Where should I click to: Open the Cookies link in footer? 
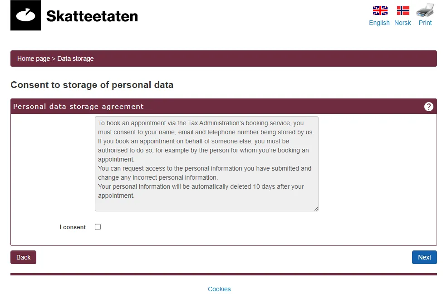(219, 289)
